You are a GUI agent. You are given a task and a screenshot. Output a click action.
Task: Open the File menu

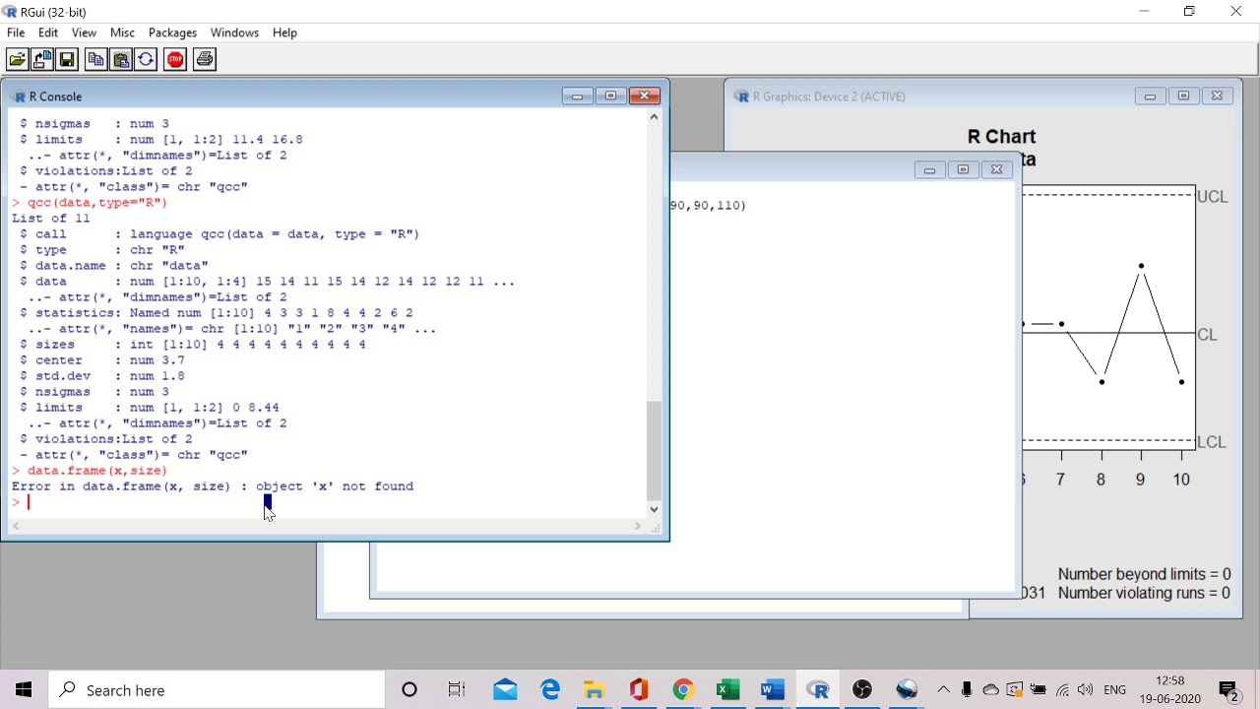pos(16,32)
